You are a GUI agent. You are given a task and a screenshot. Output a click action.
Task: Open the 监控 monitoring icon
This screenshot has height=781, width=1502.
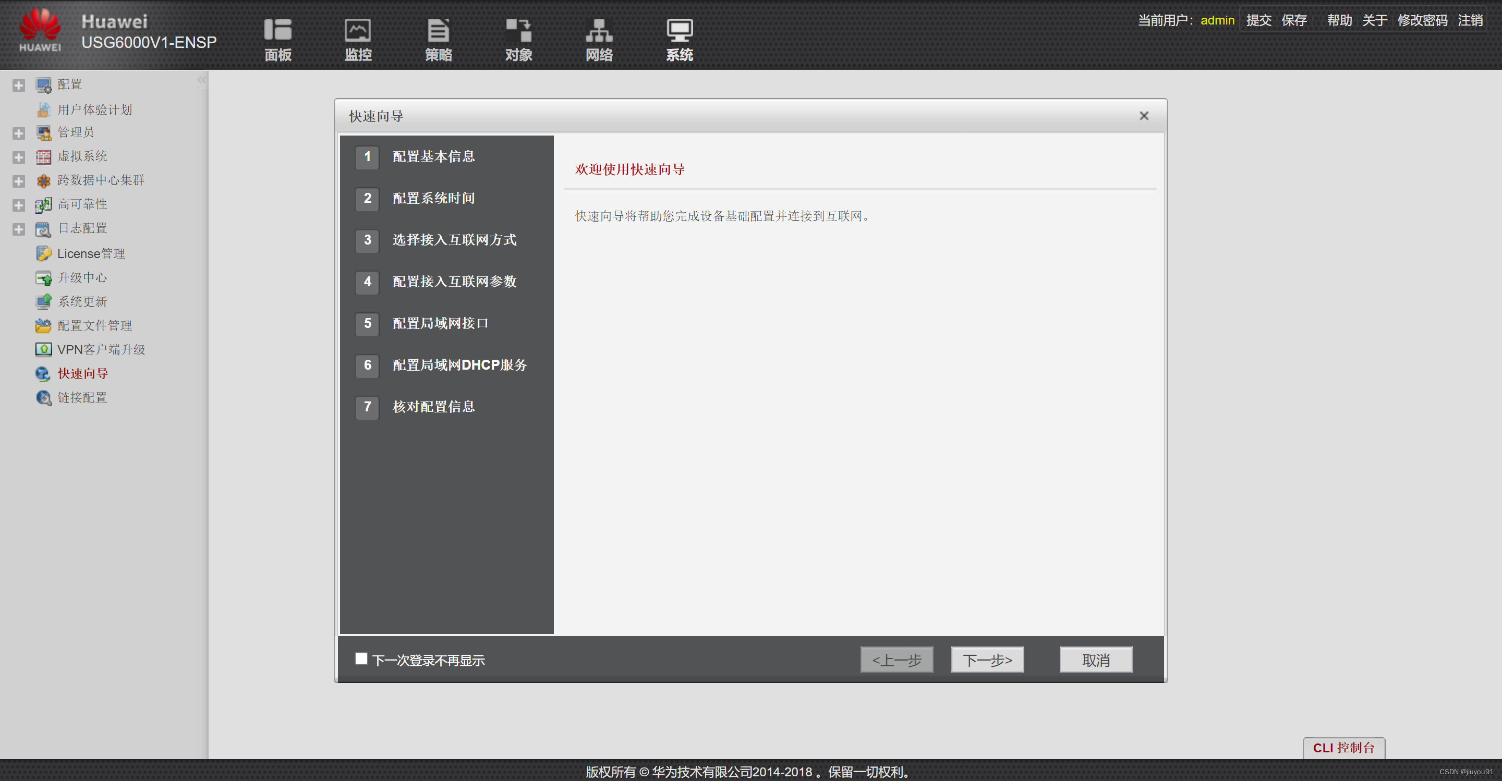357,31
